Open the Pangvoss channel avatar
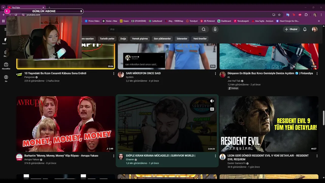 pyautogui.click(x=19, y=74)
